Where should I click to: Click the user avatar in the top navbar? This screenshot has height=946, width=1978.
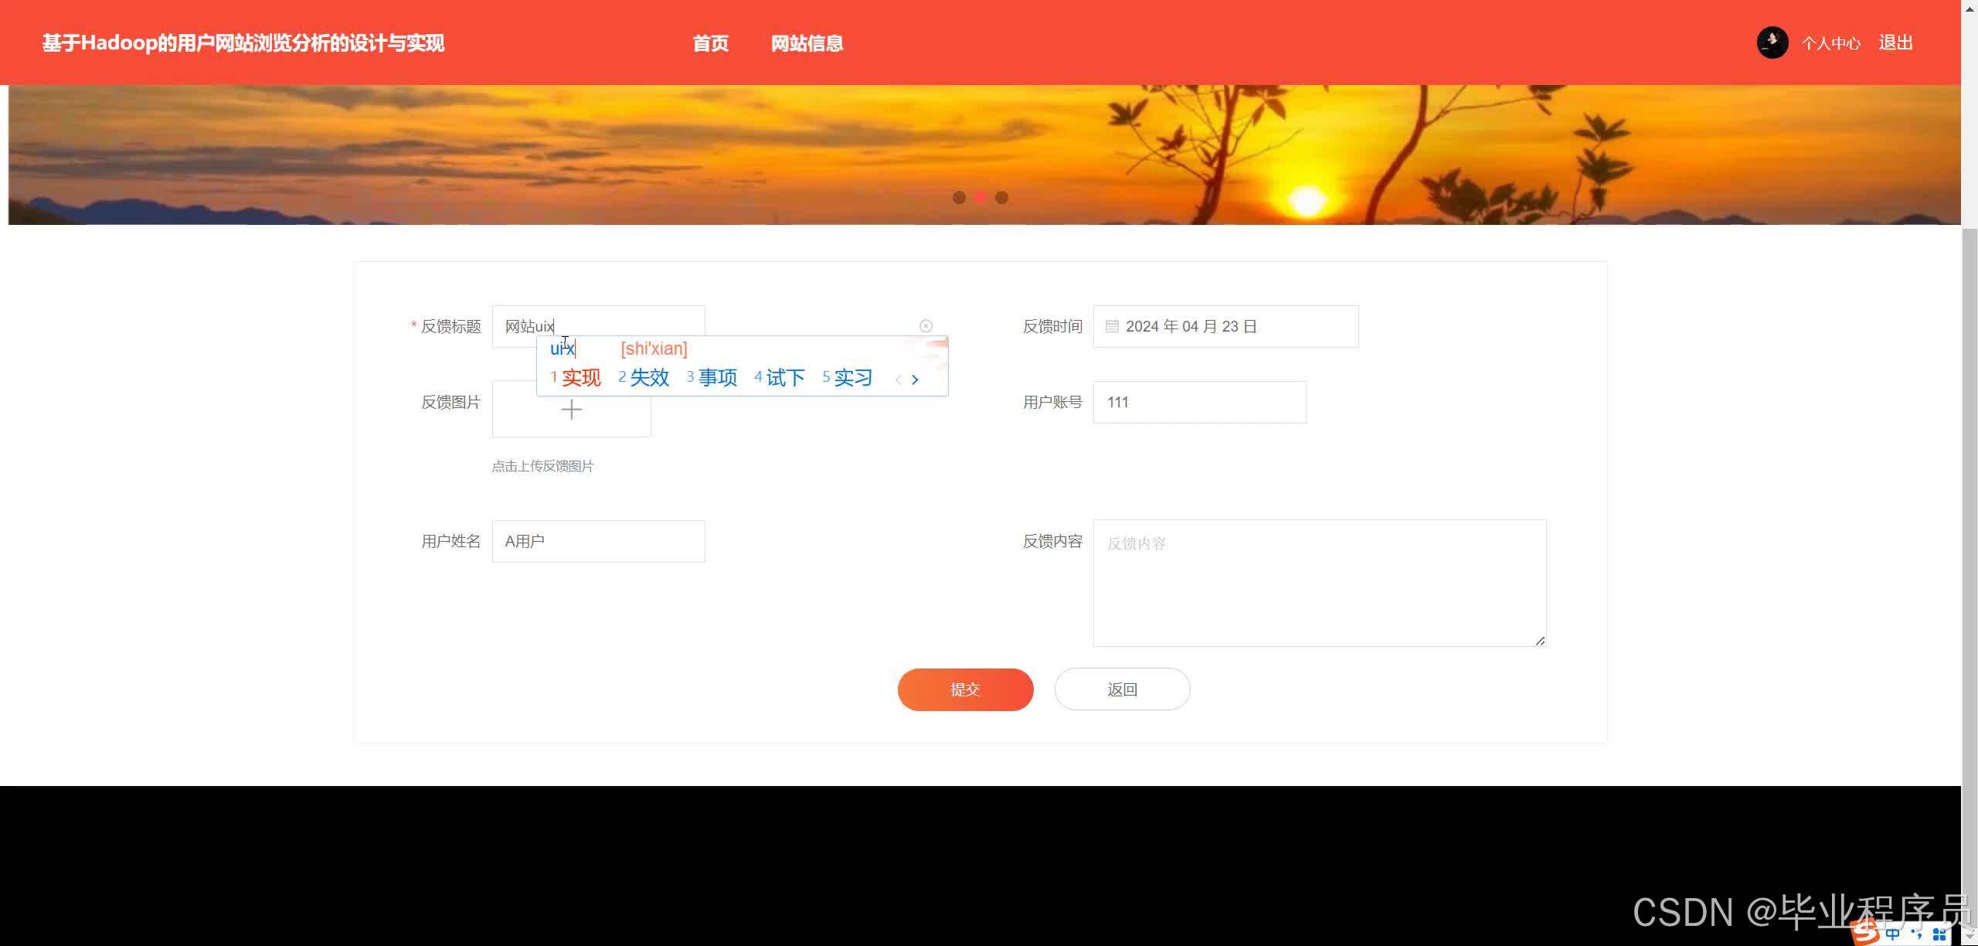(1772, 42)
